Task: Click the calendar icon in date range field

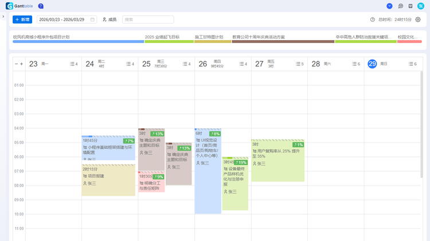Action: (92, 19)
